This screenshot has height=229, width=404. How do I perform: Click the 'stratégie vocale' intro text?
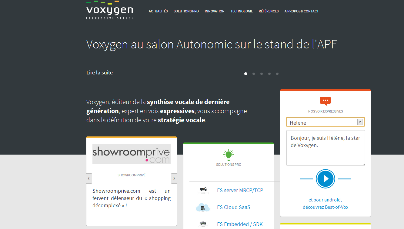click(x=182, y=120)
